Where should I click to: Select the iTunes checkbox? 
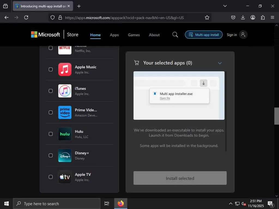click(x=51, y=91)
